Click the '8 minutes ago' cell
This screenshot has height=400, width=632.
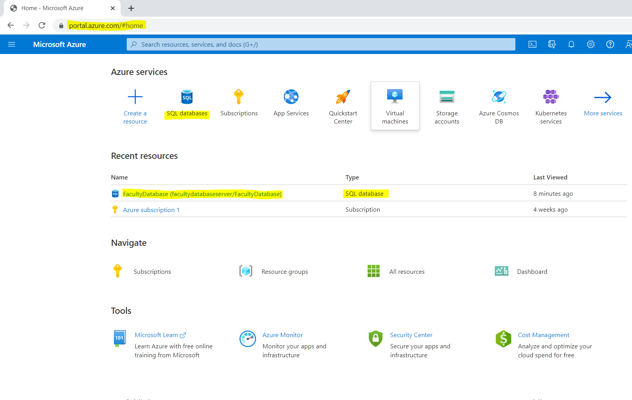click(553, 193)
